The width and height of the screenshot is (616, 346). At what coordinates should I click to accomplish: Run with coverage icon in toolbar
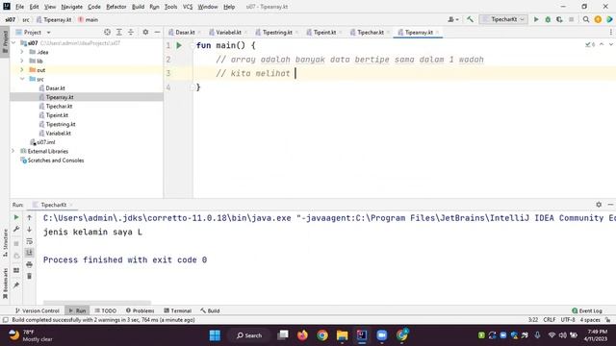[559, 19]
